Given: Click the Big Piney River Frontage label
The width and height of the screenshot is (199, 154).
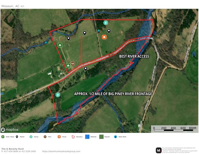Looking at the screenshot, I should [113, 94].
